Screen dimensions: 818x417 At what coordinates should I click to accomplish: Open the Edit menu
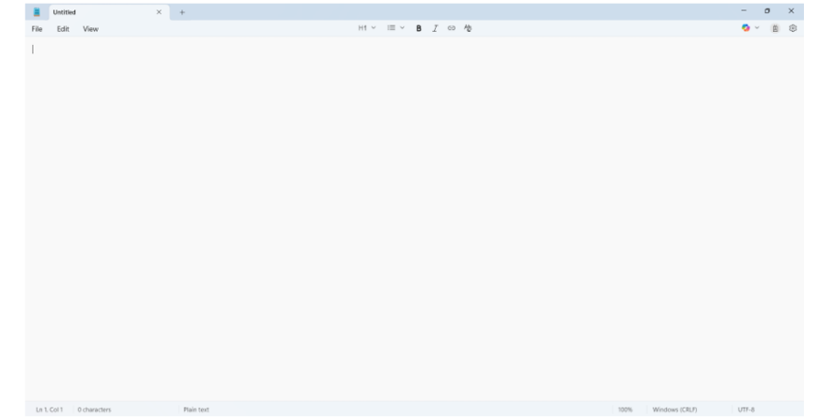tap(63, 29)
